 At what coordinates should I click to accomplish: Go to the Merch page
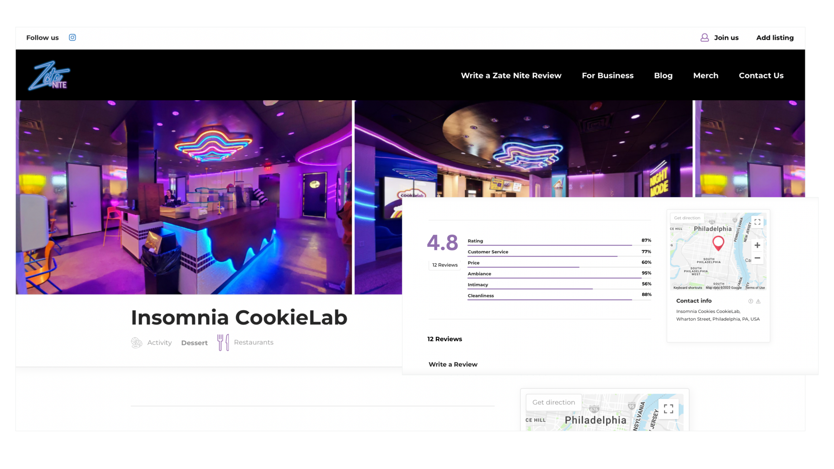coord(706,76)
